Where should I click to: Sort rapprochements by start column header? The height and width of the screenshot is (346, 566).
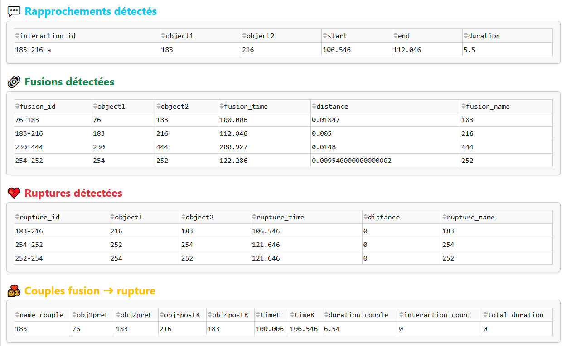(x=325, y=36)
